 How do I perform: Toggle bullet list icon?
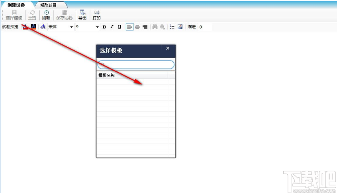tap(172, 27)
